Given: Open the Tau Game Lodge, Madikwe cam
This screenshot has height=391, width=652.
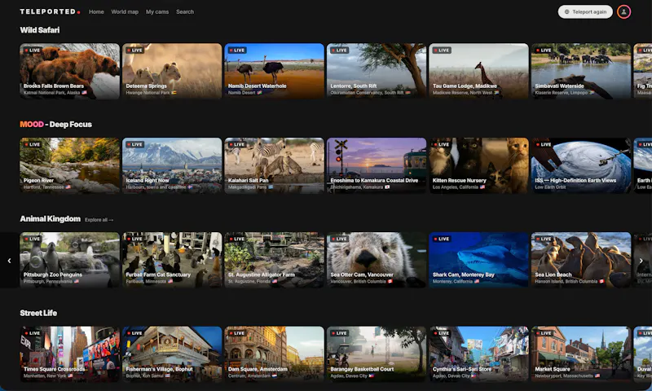Looking at the screenshot, I should (x=478, y=71).
